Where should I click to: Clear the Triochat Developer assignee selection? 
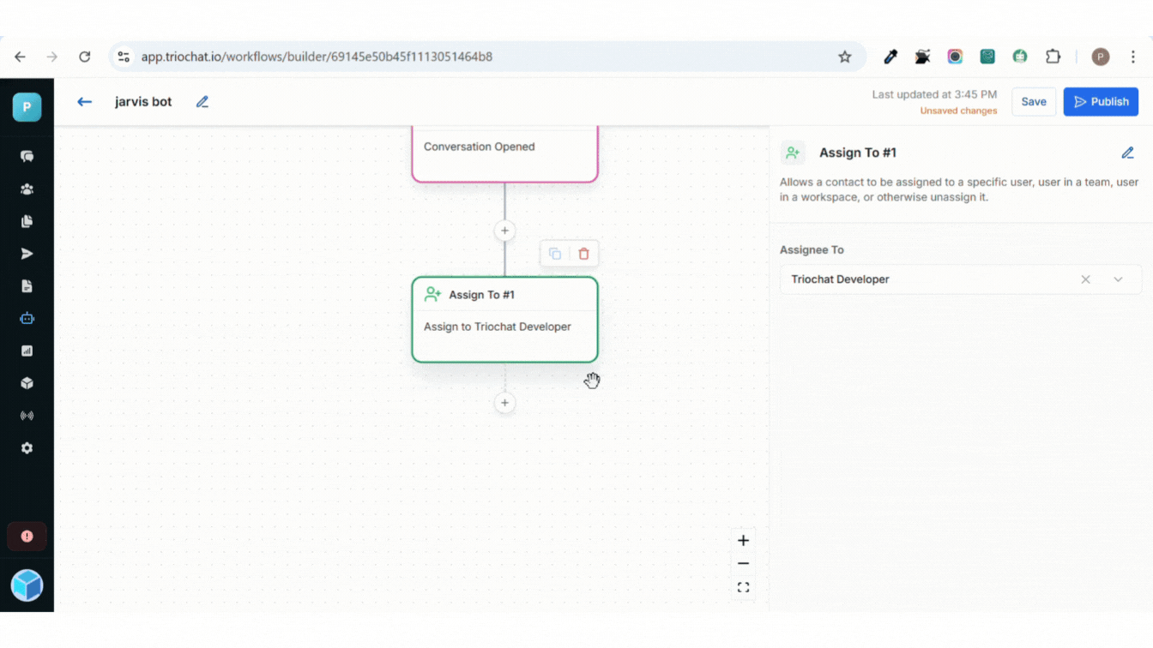pos(1085,279)
